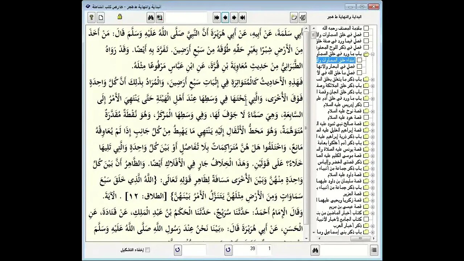
Task: Click page icon of ذكر إدريس عليه السلام
Action: tap(366, 105)
